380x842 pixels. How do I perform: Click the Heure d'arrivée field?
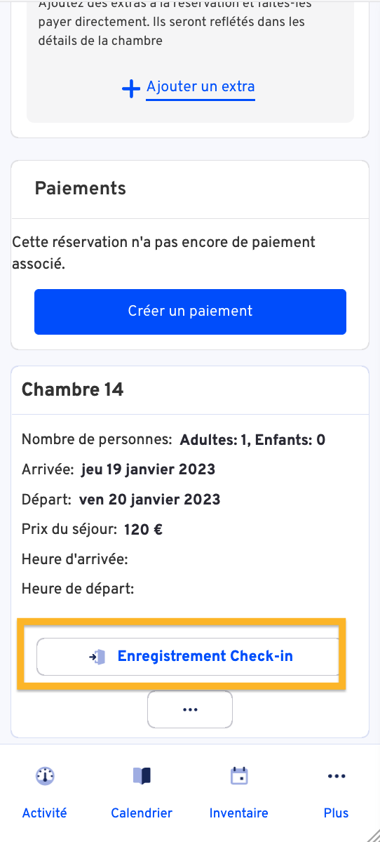[74, 559]
